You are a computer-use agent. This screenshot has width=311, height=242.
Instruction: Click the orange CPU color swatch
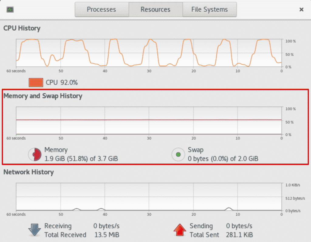coord(36,82)
